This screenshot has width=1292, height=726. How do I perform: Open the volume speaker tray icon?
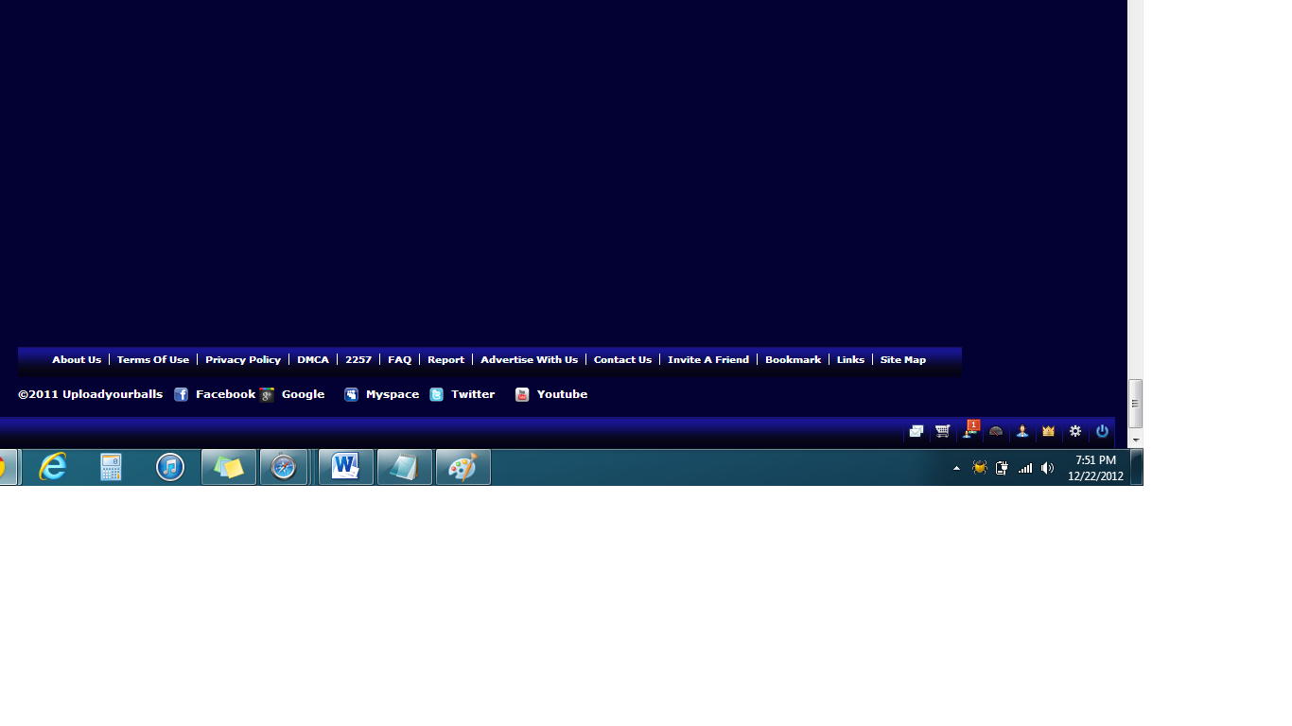point(1047,468)
